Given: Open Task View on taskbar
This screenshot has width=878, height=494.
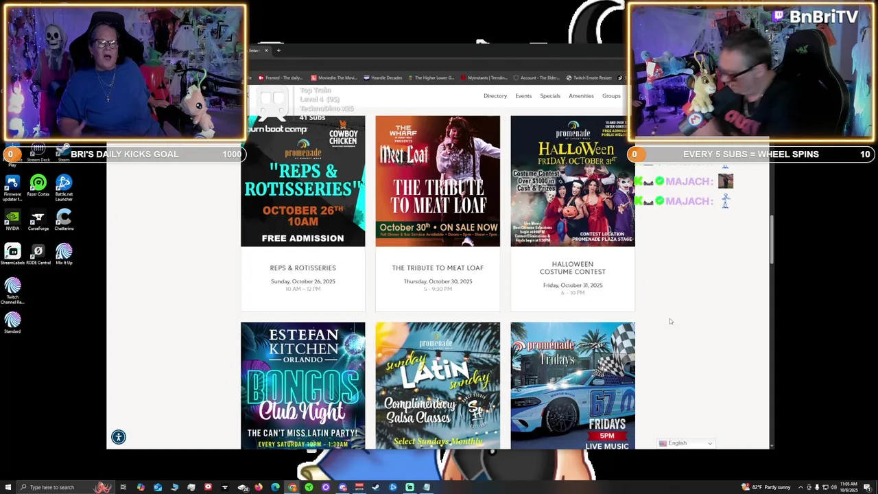Looking at the screenshot, I should tap(123, 487).
